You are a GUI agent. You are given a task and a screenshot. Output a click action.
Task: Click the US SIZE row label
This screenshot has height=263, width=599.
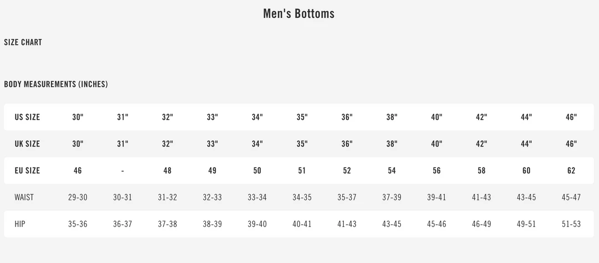(27, 117)
